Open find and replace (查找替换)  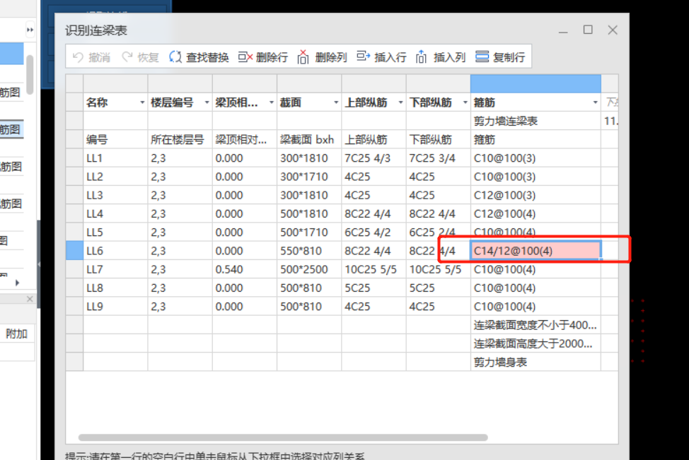pos(199,57)
